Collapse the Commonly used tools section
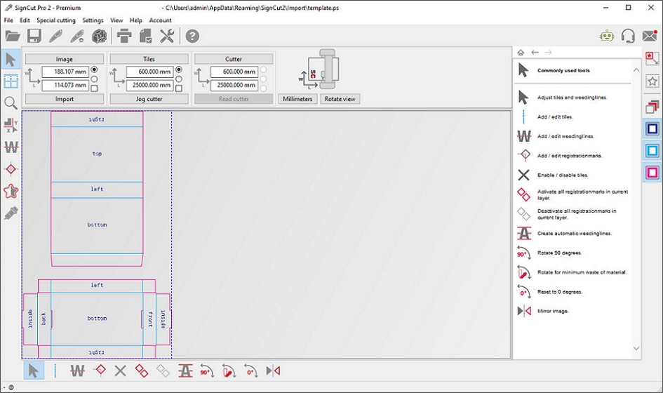663x393 pixels. click(x=636, y=70)
